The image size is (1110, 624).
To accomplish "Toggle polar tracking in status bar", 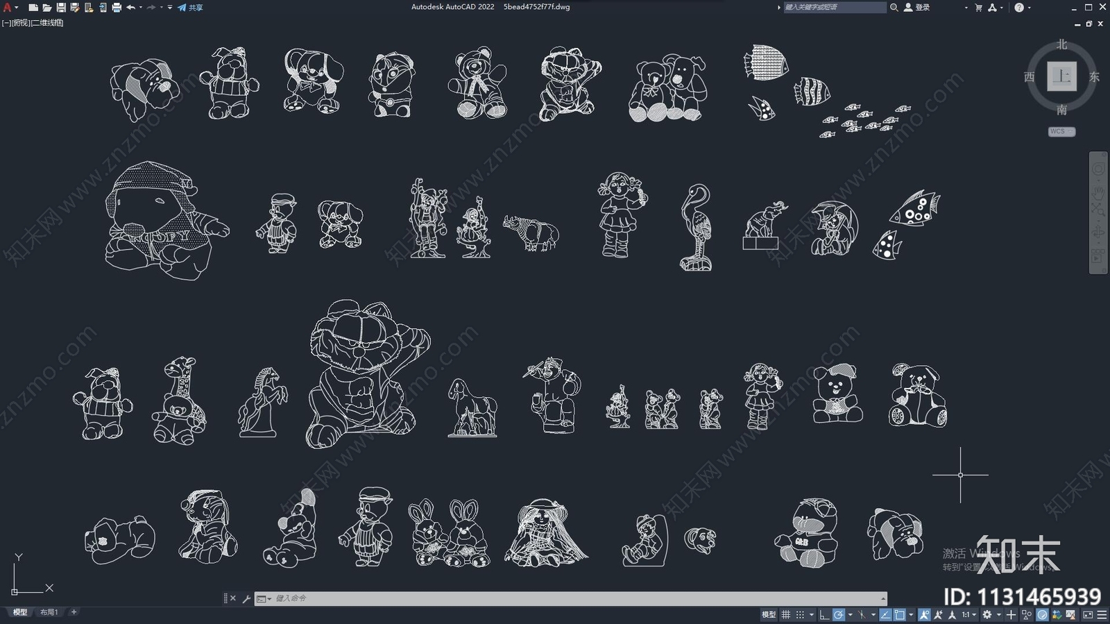I will pos(839,614).
